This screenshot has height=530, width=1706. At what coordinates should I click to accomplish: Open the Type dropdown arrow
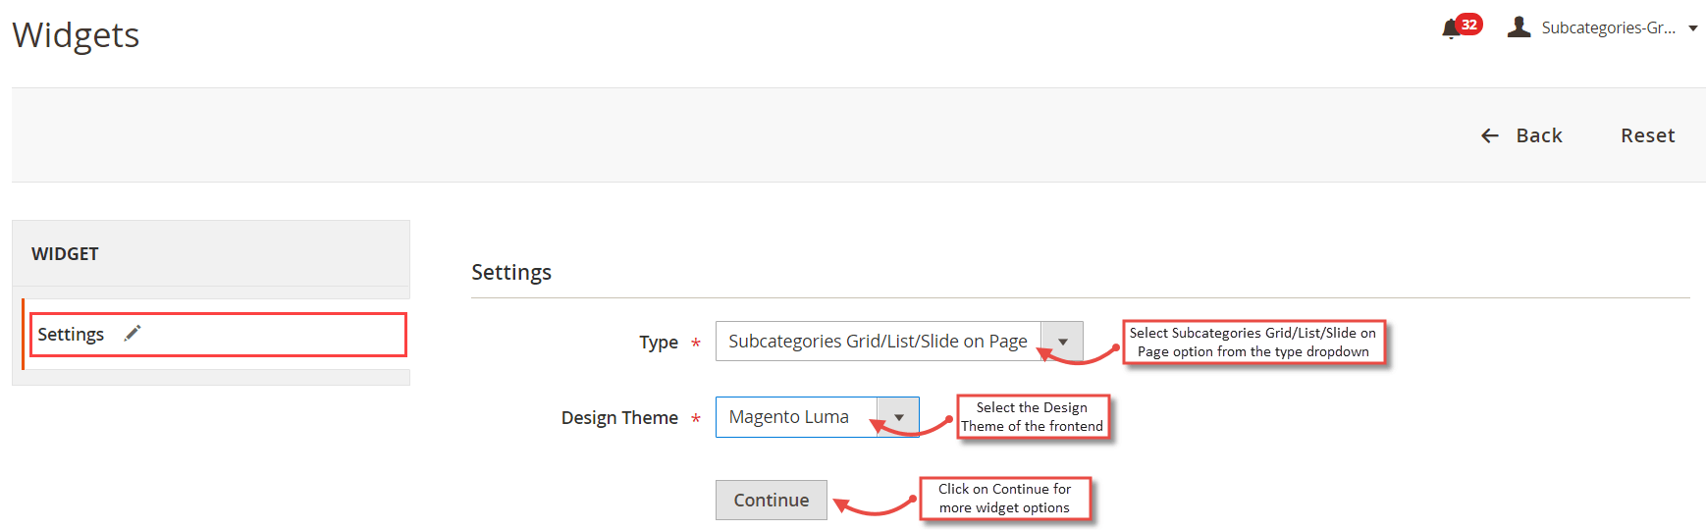pyautogui.click(x=1062, y=342)
